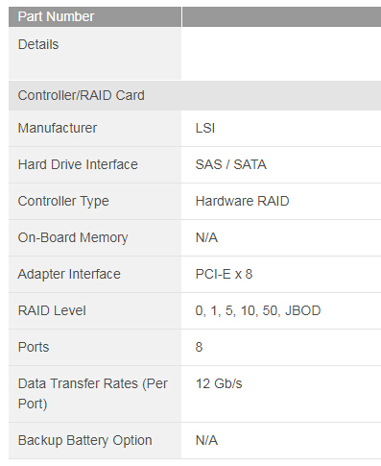Click the Hard Drive Interface label
The width and height of the screenshot is (381, 466).
coord(78,164)
